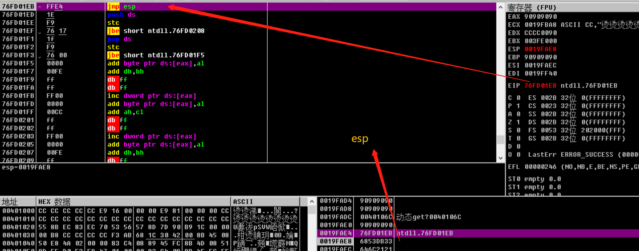Viewport: 639px width, 251px height.
Task: Click the ST1 empty FPU register
Action: pos(534,187)
